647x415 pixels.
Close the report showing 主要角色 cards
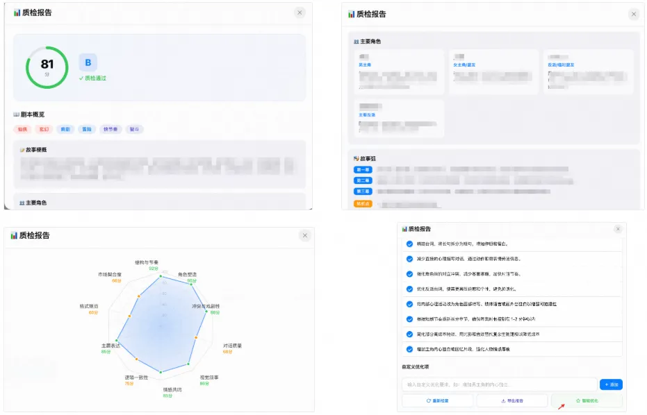[634, 14]
